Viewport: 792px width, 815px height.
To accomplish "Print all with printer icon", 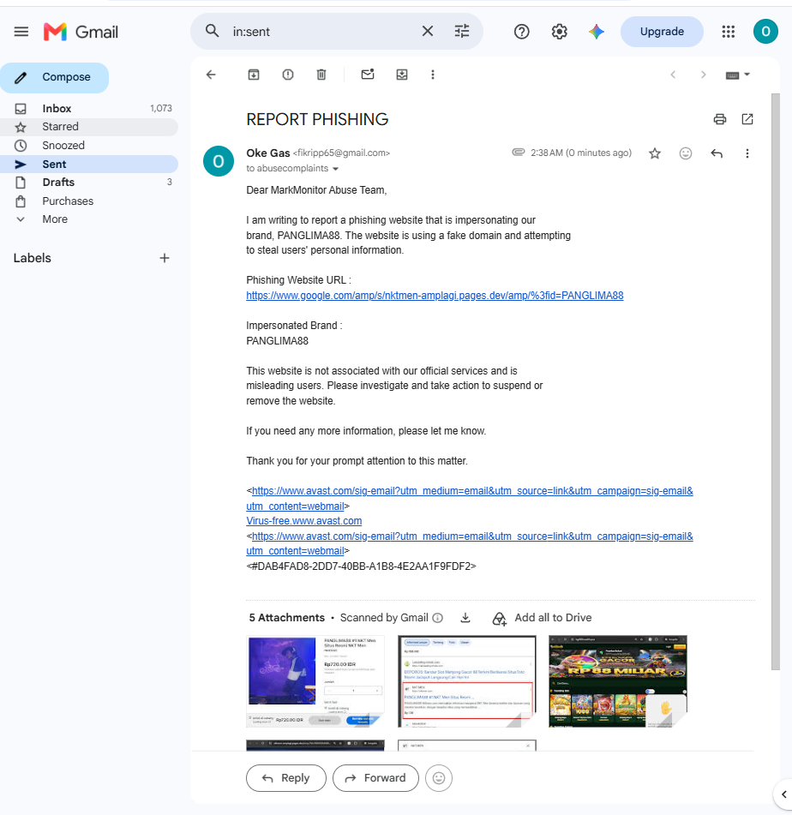I will [x=720, y=119].
